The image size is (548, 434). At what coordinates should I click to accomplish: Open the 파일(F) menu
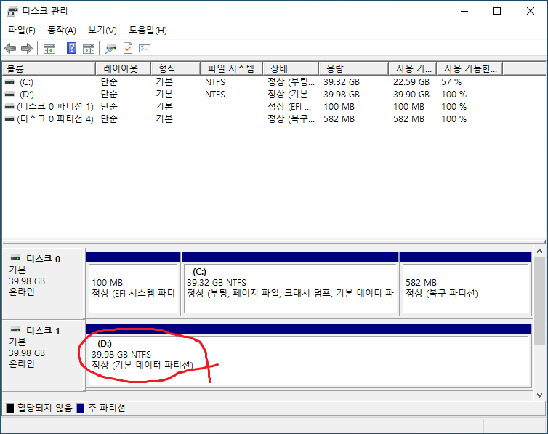22,31
